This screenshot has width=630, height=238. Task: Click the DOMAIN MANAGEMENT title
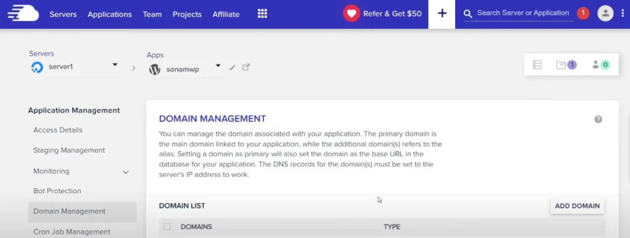coord(212,118)
